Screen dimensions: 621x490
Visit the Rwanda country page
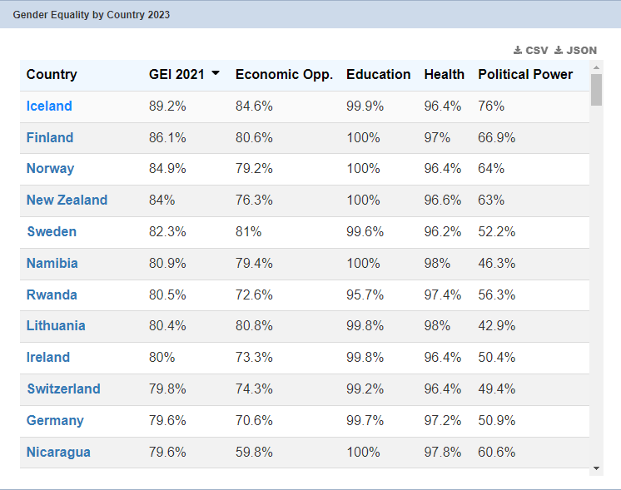52,294
